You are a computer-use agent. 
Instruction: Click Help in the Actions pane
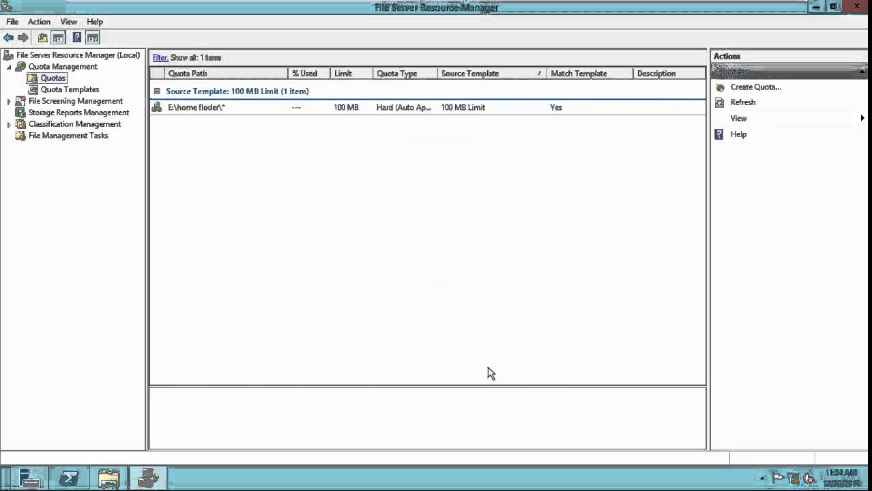click(738, 134)
